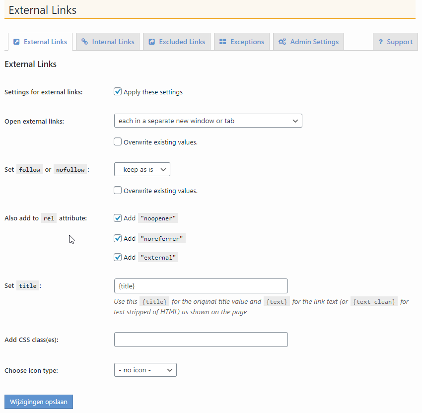Viewport: 422px width, 413px height.
Task: Click the "Add CSS class(es):" label
Action: coord(31,340)
